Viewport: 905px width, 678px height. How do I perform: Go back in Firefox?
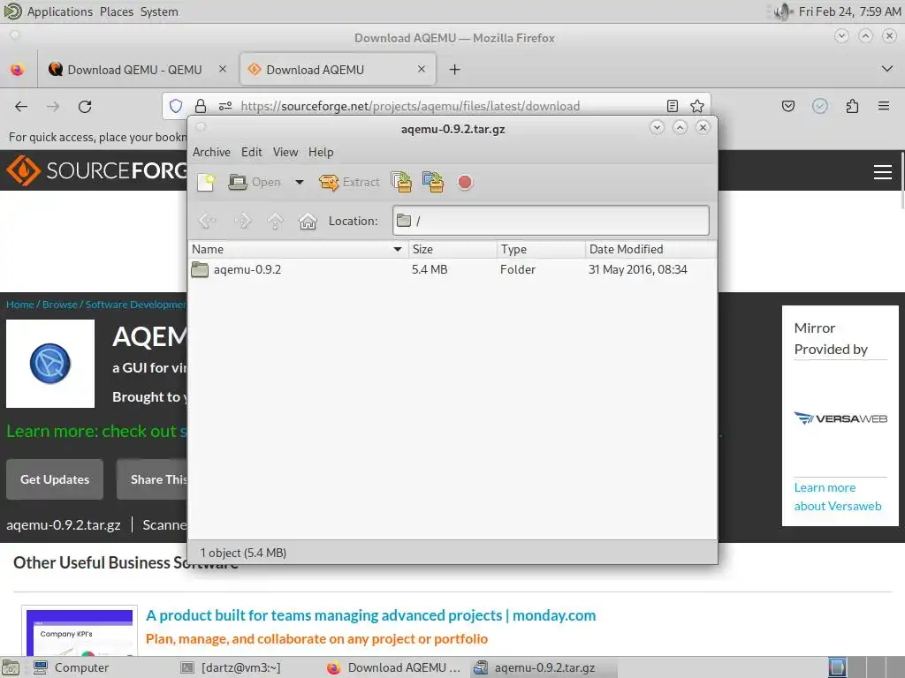21,106
